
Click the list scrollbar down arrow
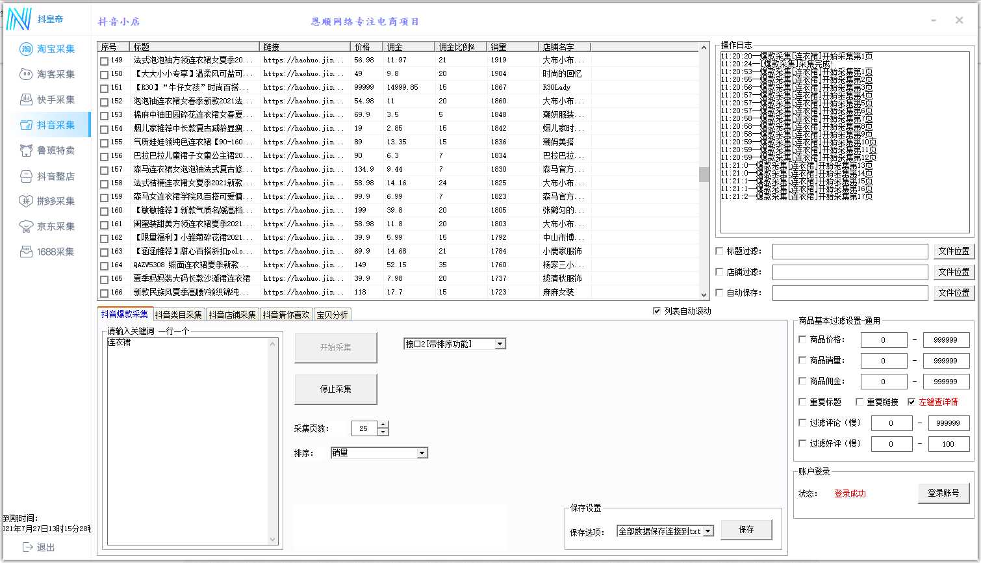coord(704,295)
